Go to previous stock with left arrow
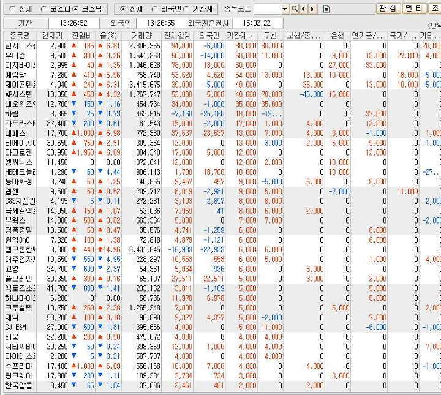 tap(303, 9)
